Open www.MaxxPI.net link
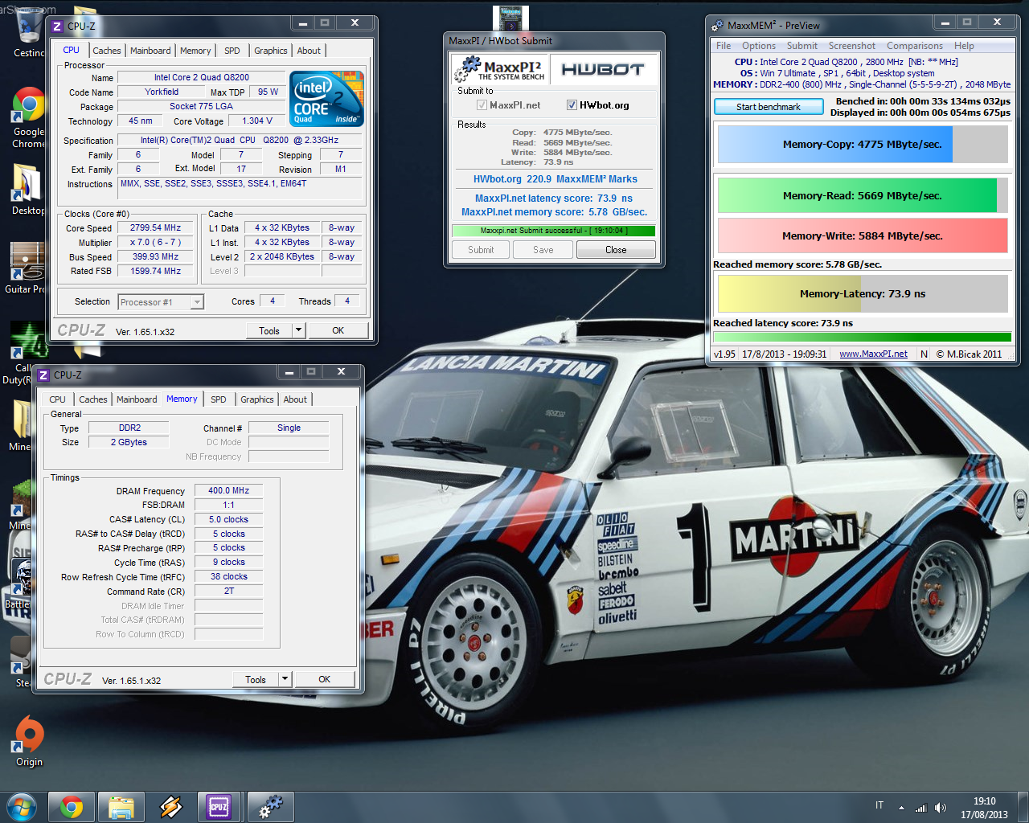The width and height of the screenshot is (1029, 823). pyautogui.click(x=873, y=354)
